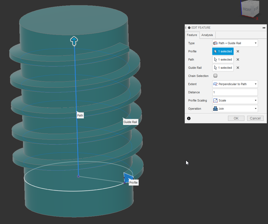Confirm the feature with OK
Screen dimensions: 268x224
[236, 118]
